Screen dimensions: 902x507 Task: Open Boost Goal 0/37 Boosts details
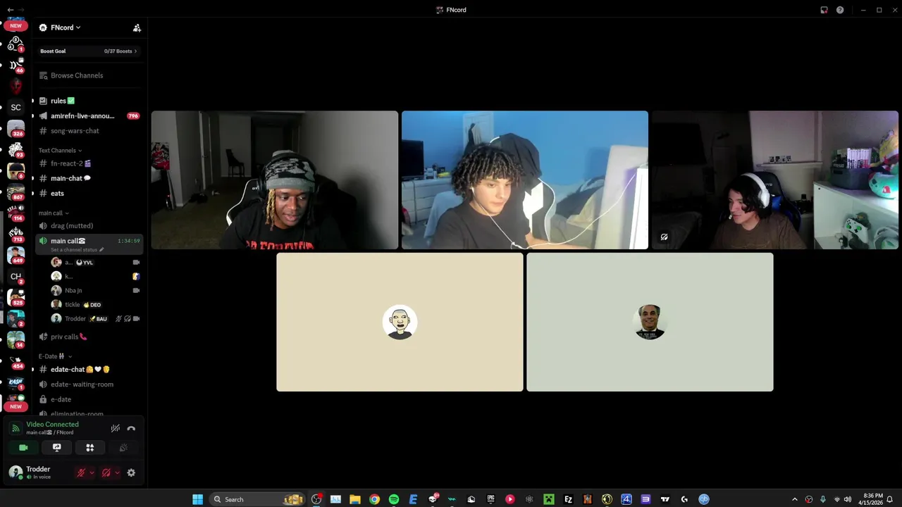[x=89, y=51]
